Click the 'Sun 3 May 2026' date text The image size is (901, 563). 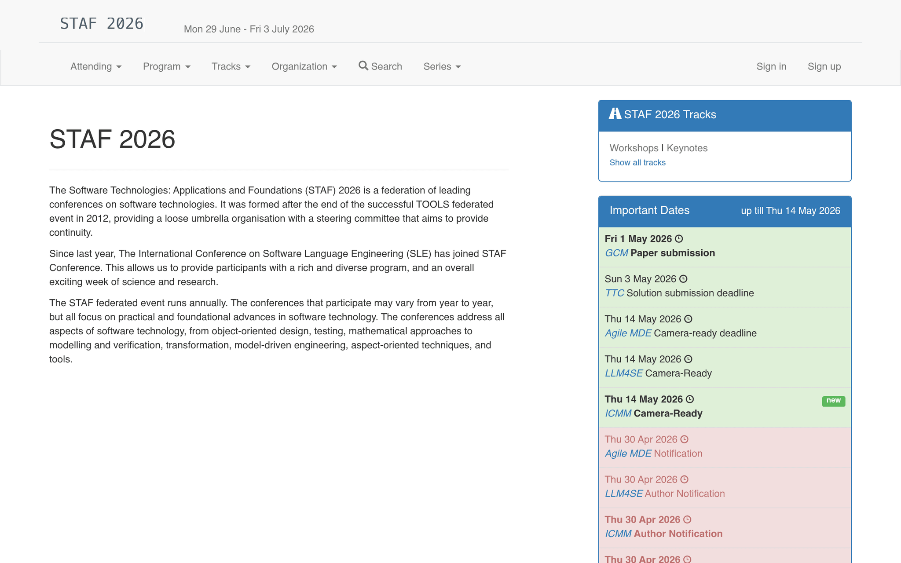[x=641, y=279]
